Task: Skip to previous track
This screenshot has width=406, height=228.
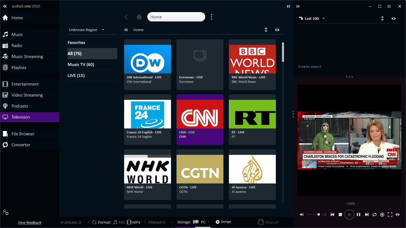Action: (x=332, y=215)
